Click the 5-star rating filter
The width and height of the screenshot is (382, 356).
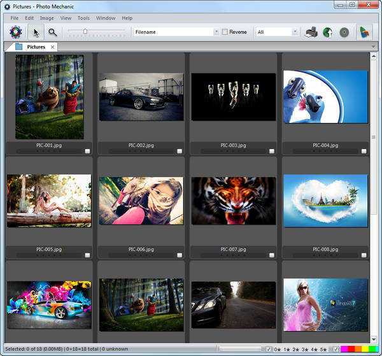coord(323,349)
